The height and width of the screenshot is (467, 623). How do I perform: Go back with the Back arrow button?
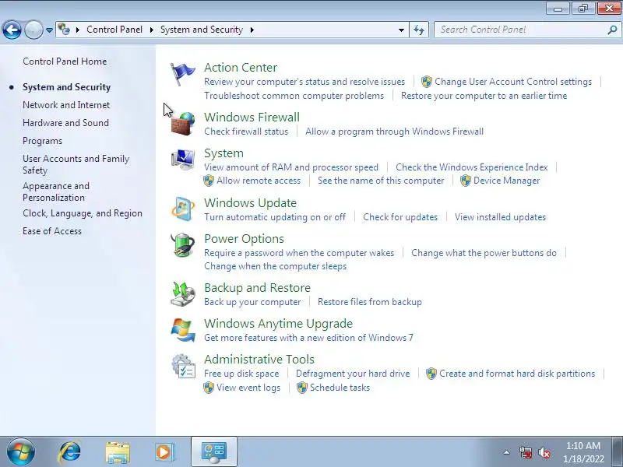click(12, 30)
